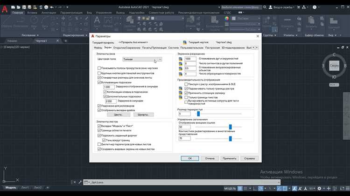
Task: Click the ViewCube top face "Сверху"
Action: 334,67
